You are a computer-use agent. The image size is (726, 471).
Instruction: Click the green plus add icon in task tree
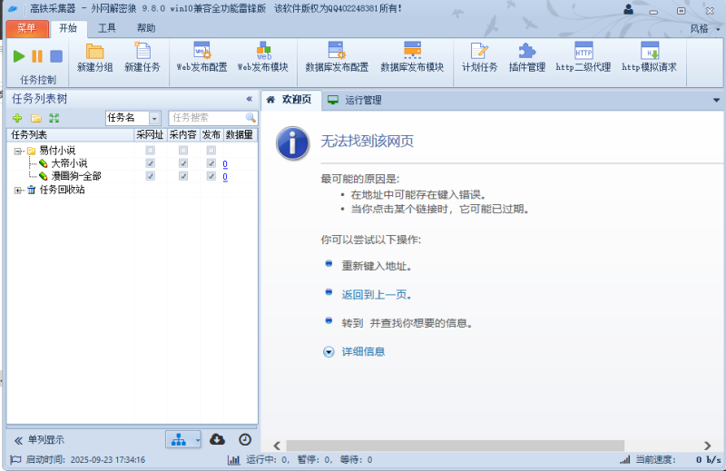(x=17, y=118)
